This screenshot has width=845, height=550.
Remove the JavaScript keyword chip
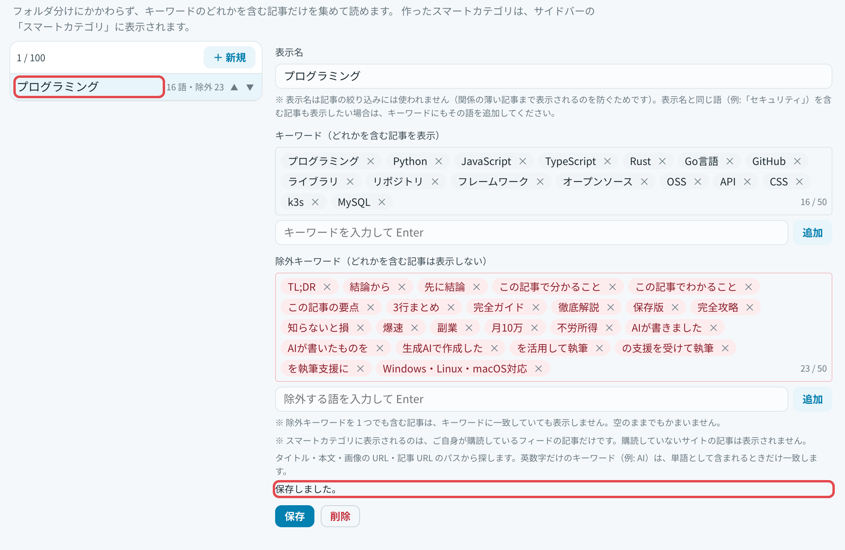click(523, 161)
